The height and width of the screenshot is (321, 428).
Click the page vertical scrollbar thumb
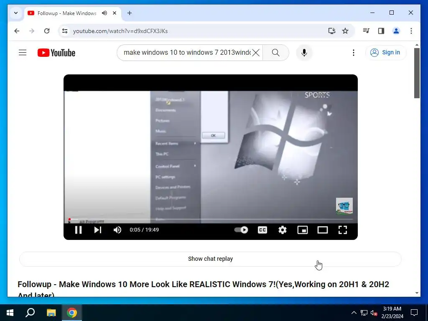417,73
